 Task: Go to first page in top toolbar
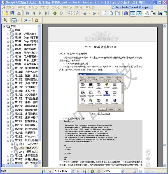tap(27, 13)
